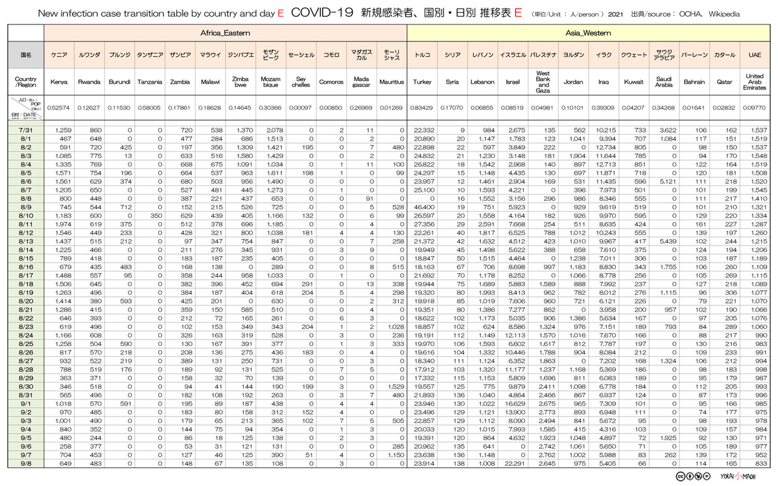Click the Asia_Western region header
This screenshot has width=778, height=486.
click(589, 32)
